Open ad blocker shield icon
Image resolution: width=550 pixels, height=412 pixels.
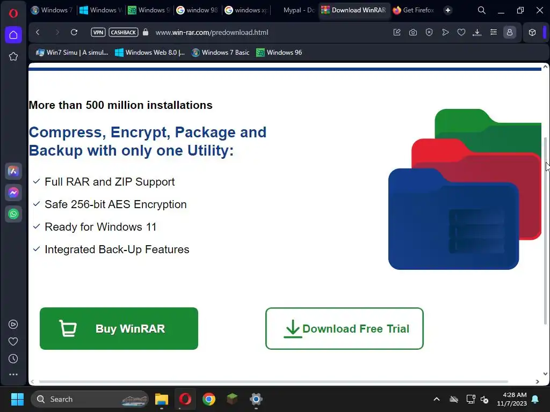click(429, 32)
